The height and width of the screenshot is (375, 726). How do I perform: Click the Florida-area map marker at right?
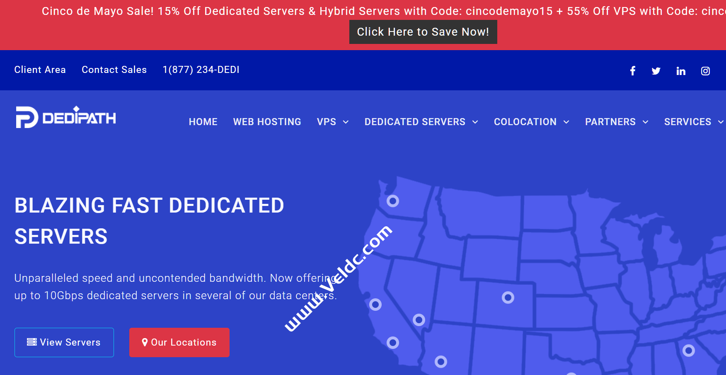(688, 351)
